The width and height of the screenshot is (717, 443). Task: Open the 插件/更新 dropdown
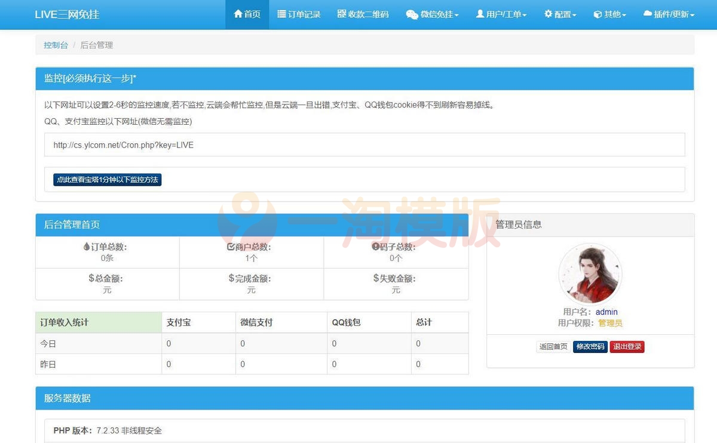(x=668, y=14)
